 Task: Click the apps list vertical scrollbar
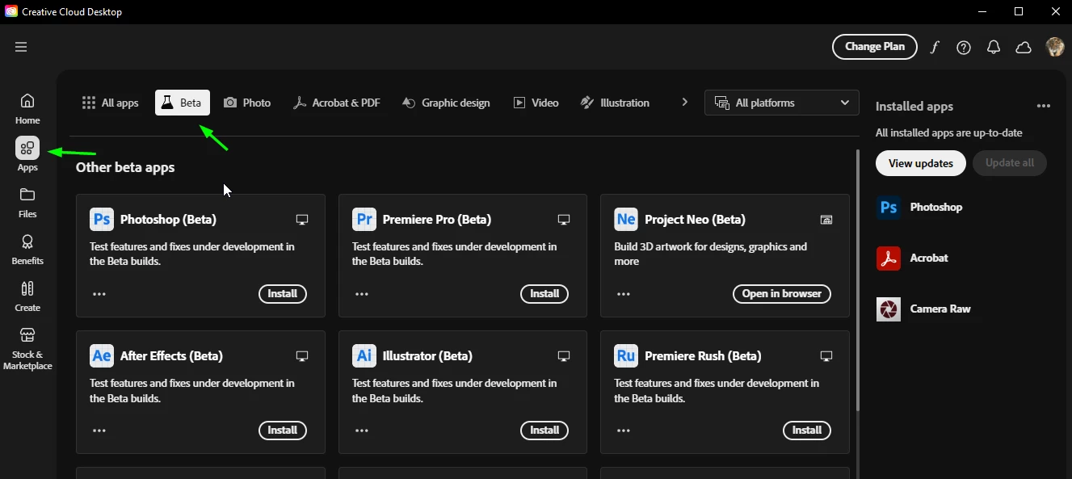click(x=857, y=281)
